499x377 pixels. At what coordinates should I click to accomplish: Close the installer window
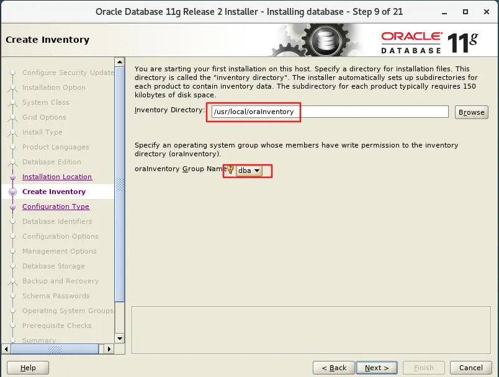(x=486, y=12)
